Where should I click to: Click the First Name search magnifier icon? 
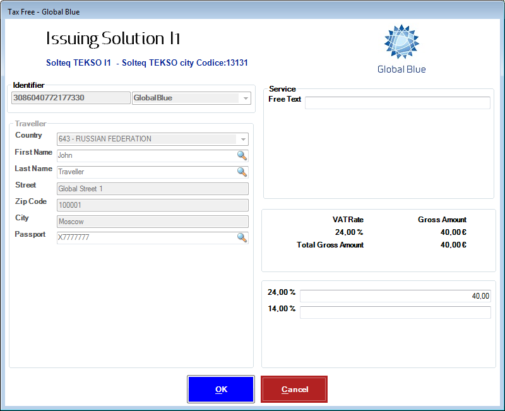pos(242,155)
